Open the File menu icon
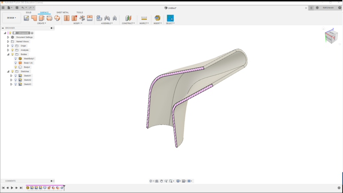Screen dimensions: 343x193 (9, 8)
